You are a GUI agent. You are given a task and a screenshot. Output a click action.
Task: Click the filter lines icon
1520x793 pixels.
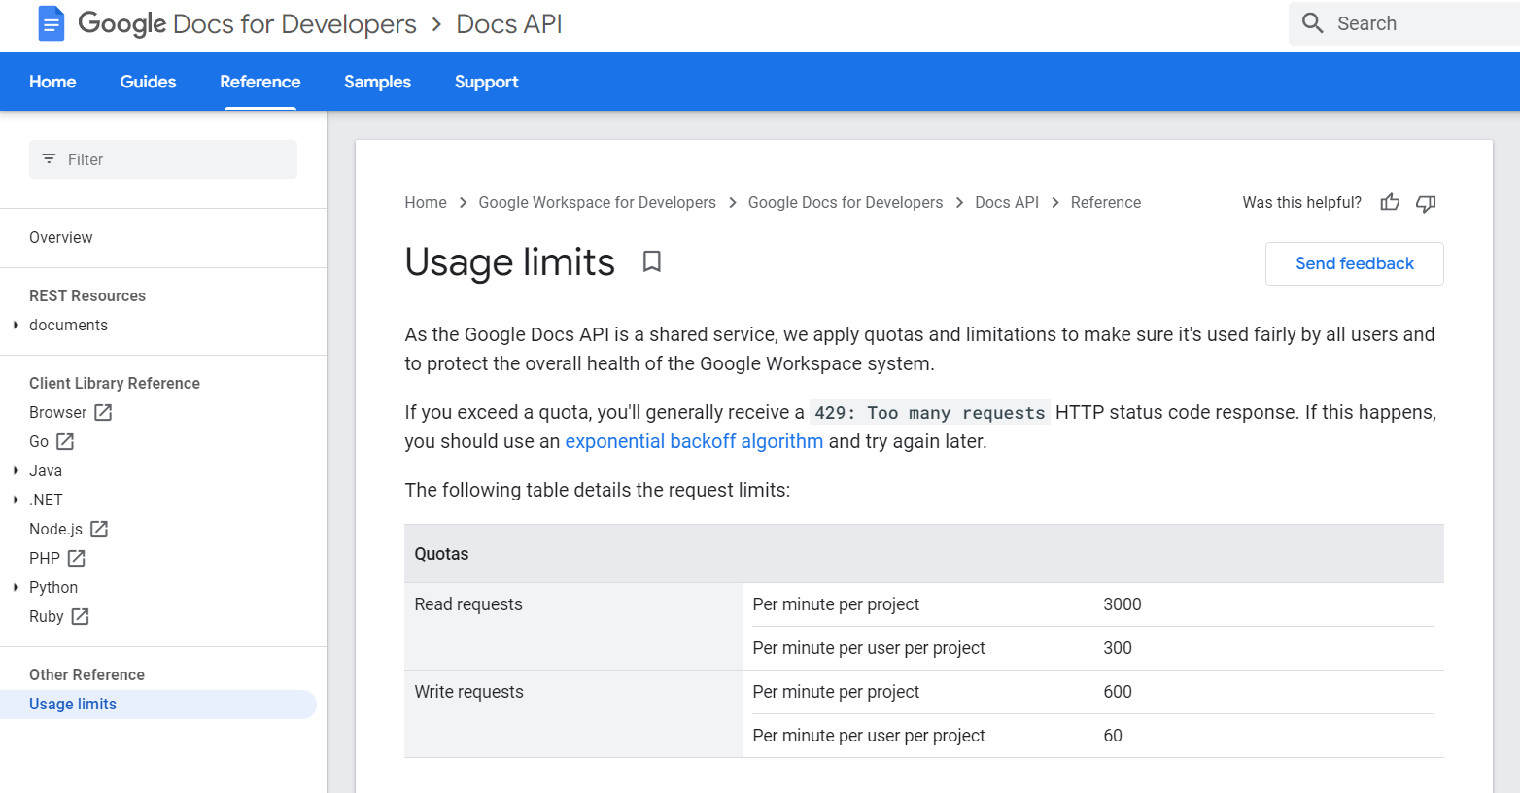point(49,158)
